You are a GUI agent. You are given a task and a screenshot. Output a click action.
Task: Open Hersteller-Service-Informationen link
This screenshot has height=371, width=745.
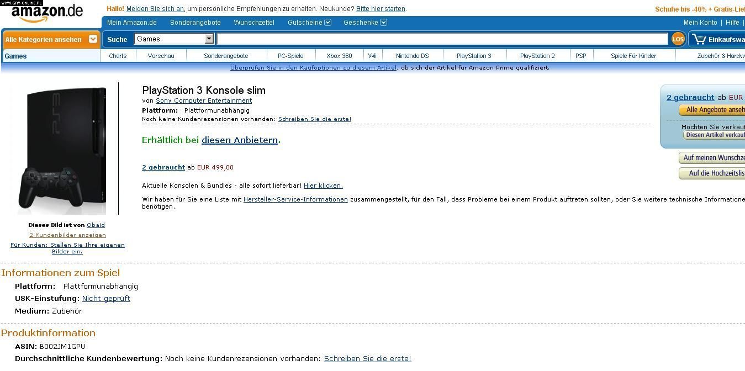(x=295, y=199)
